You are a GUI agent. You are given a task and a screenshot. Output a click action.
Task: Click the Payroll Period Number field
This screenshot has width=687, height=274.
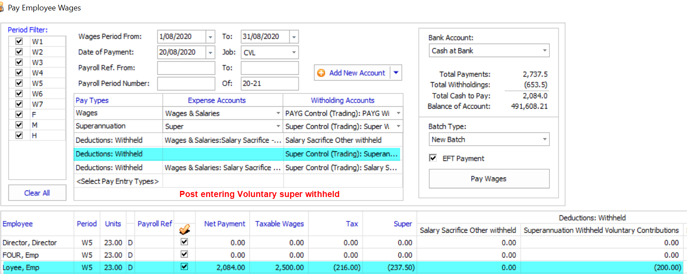pos(186,84)
